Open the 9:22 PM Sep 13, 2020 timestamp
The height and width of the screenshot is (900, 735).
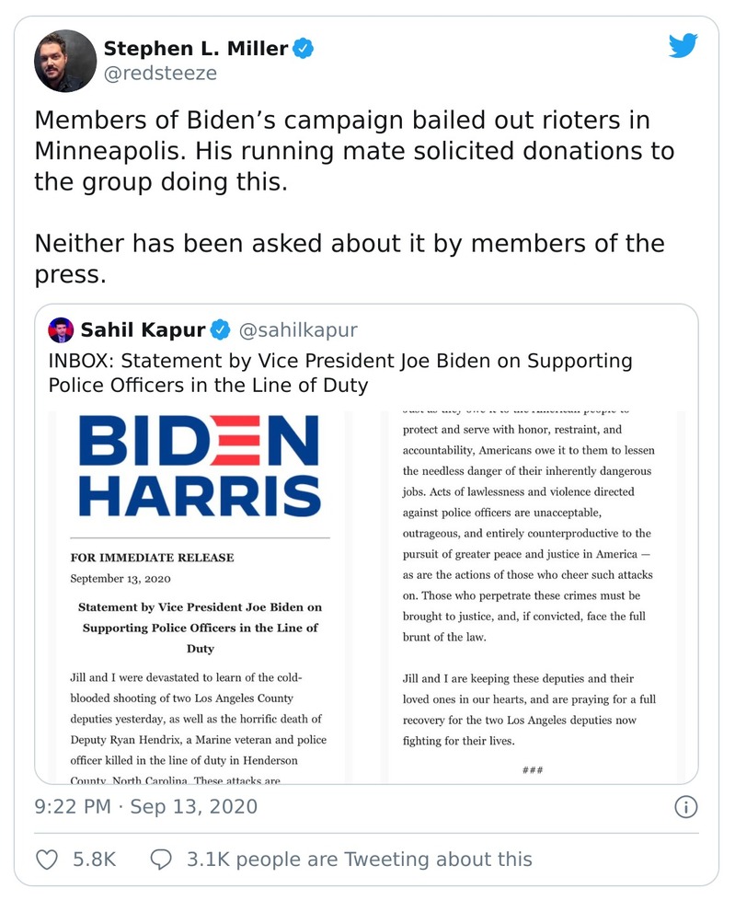coord(146,808)
